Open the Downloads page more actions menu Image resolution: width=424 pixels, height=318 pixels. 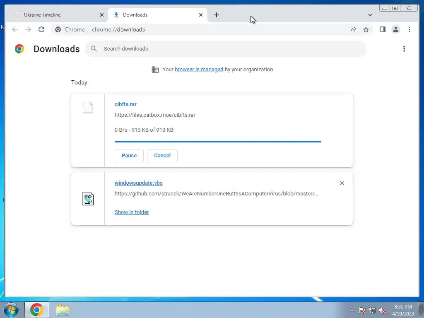pos(404,49)
